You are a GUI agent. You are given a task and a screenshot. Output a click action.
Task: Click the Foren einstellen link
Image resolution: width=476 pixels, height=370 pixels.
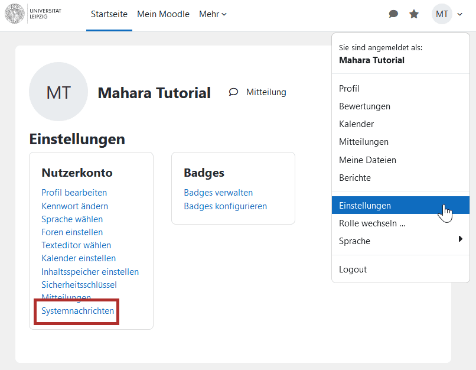pyautogui.click(x=72, y=232)
